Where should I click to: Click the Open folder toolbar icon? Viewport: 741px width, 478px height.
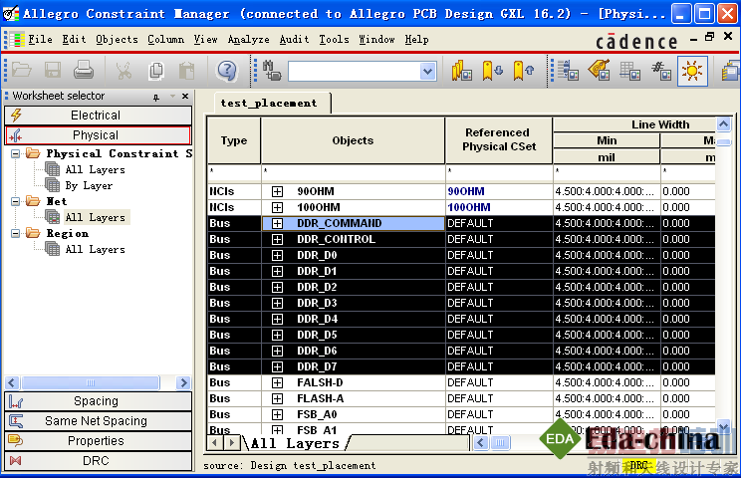[22, 71]
